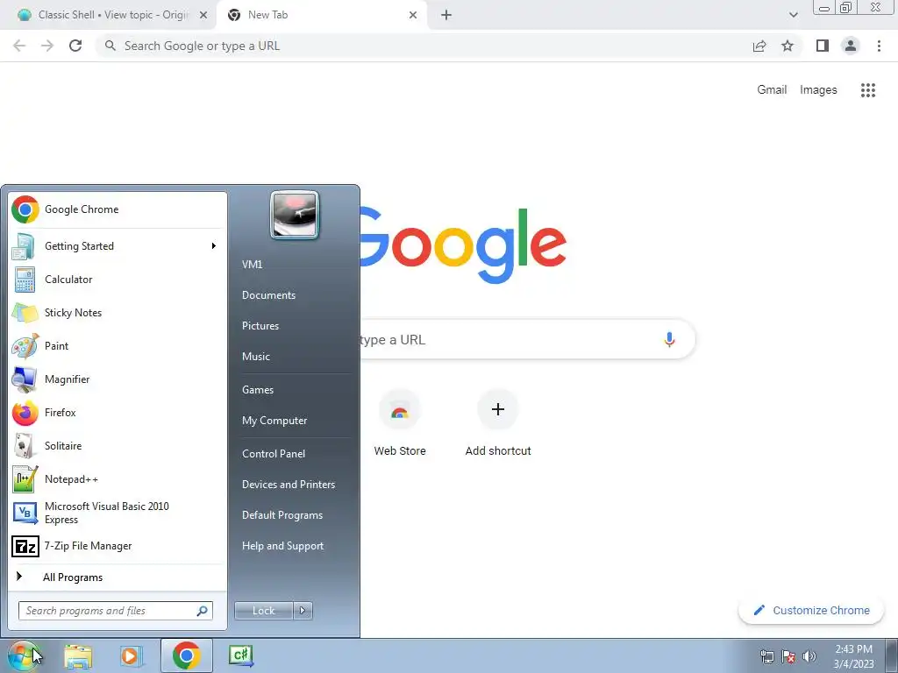Reload the current page

[x=75, y=46]
